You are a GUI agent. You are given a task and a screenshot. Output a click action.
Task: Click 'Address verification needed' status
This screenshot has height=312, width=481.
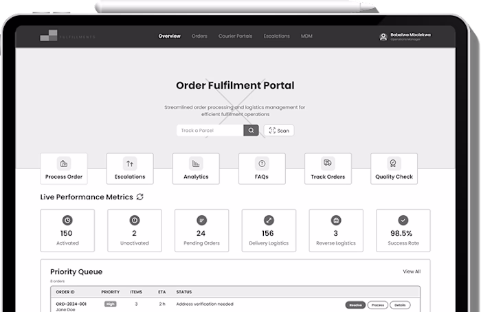pyautogui.click(x=205, y=304)
